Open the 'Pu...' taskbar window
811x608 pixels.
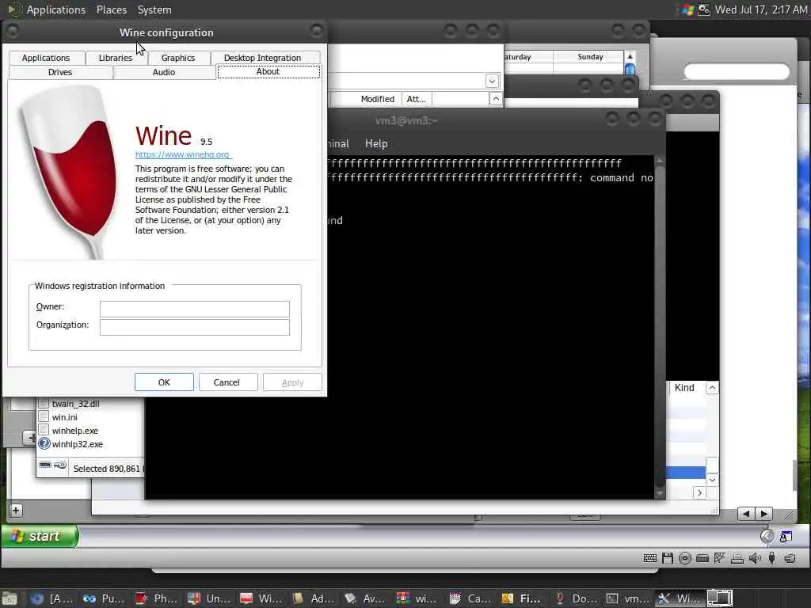point(104,598)
